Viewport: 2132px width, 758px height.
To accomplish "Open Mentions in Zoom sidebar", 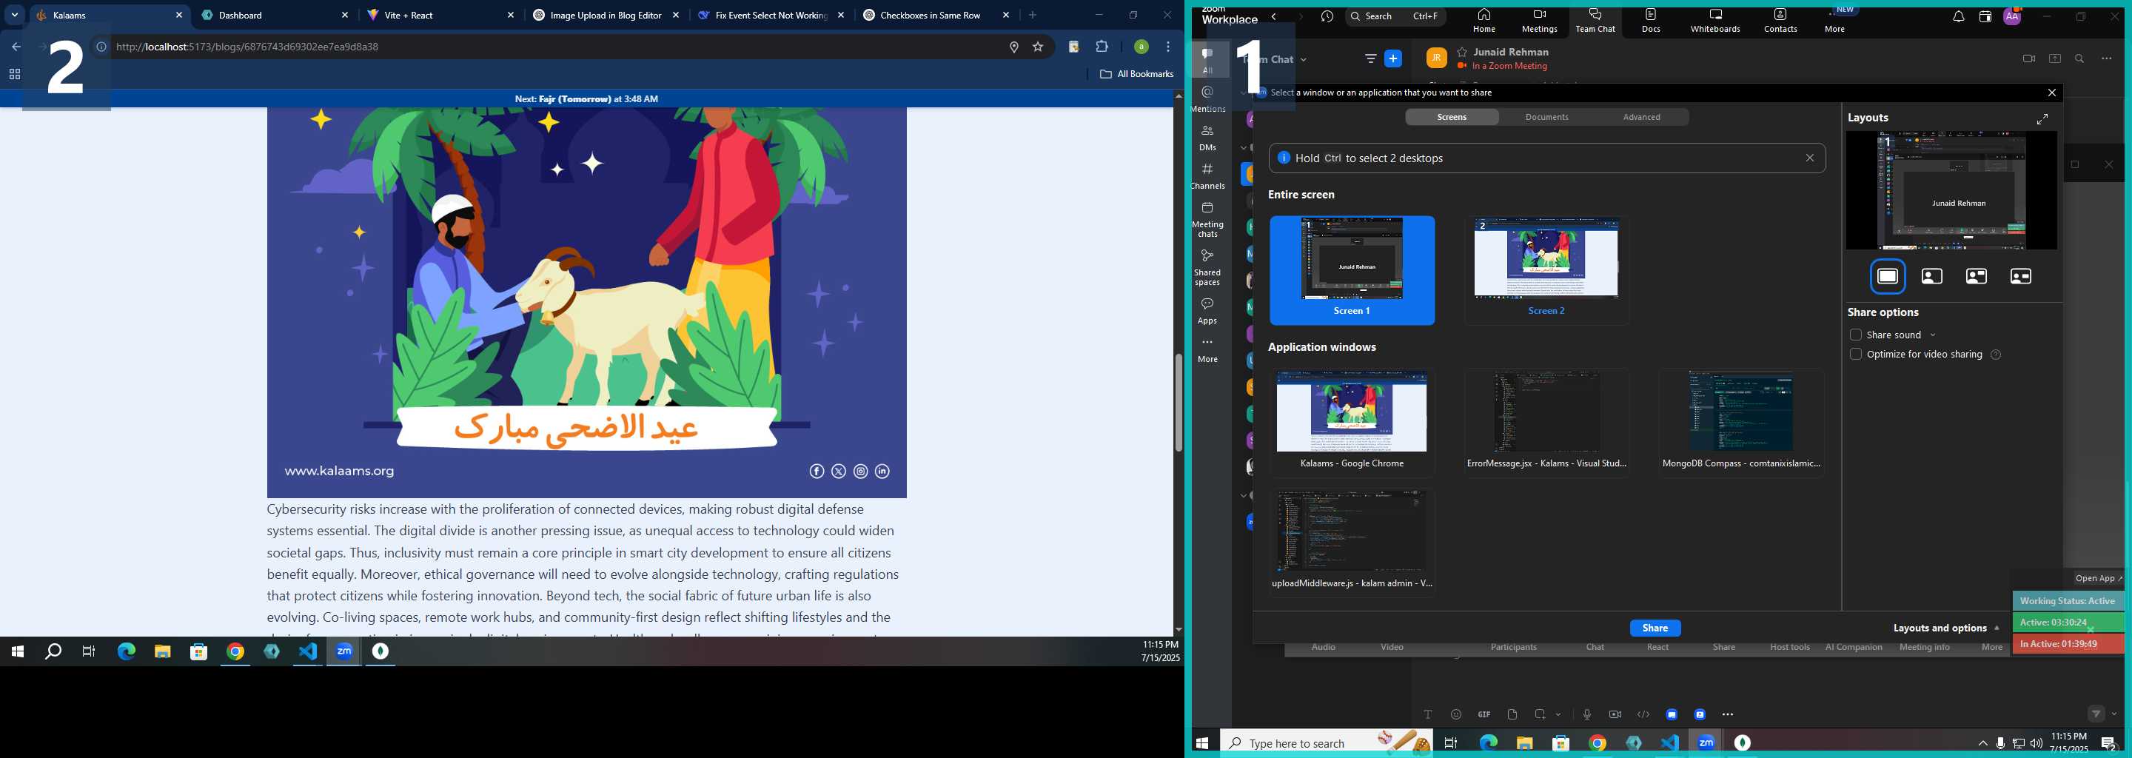I will (1207, 98).
